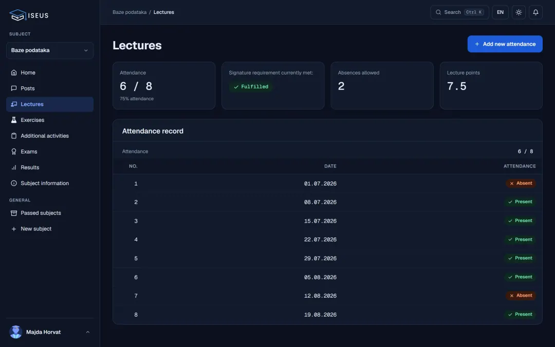Click the Absent badge for 01.07.2026
The height and width of the screenshot is (347, 555).
[521, 184]
